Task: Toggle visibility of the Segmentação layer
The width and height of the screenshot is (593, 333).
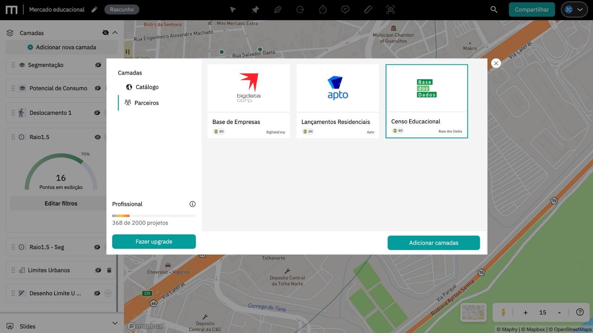Action: click(x=98, y=65)
